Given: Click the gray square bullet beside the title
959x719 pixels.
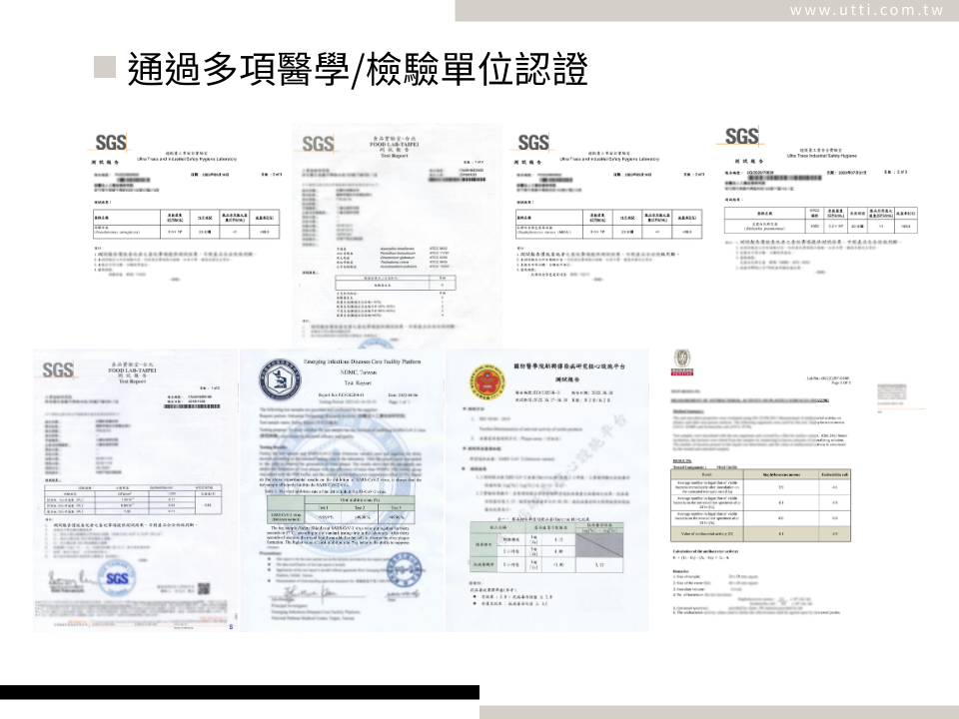Looking at the screenshot, I should point(106,68).
